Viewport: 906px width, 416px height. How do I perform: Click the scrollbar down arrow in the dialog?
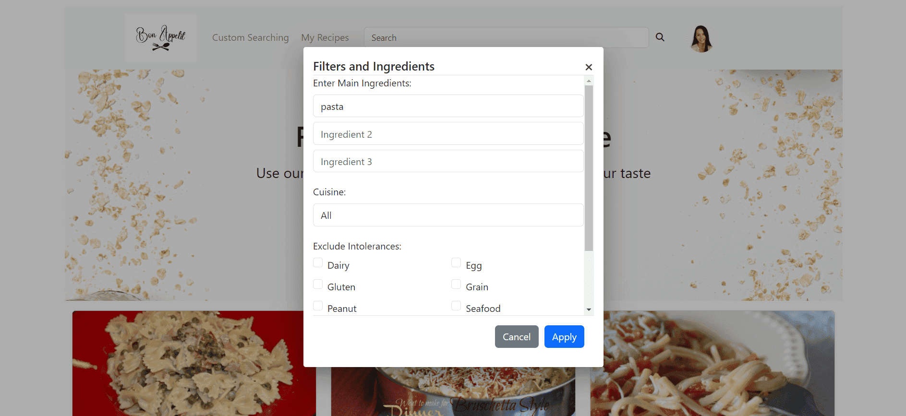[x=589, y=309]
